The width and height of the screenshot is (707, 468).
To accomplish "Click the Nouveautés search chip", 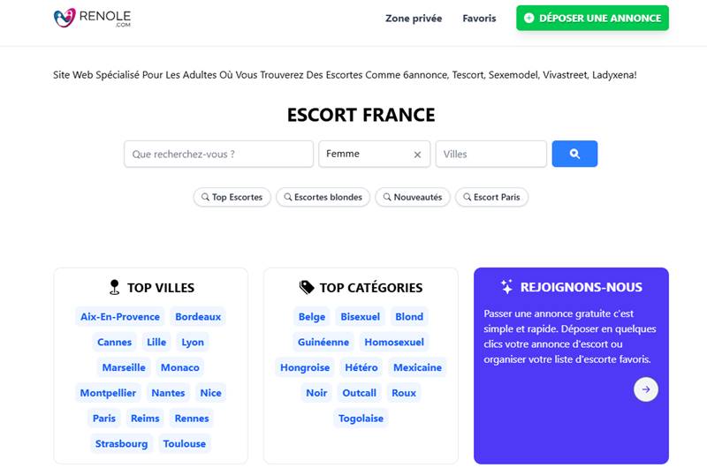I will click(x=413, y=197).
